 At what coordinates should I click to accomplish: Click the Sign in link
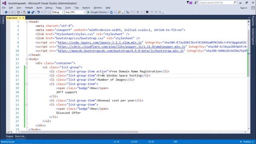244,8
